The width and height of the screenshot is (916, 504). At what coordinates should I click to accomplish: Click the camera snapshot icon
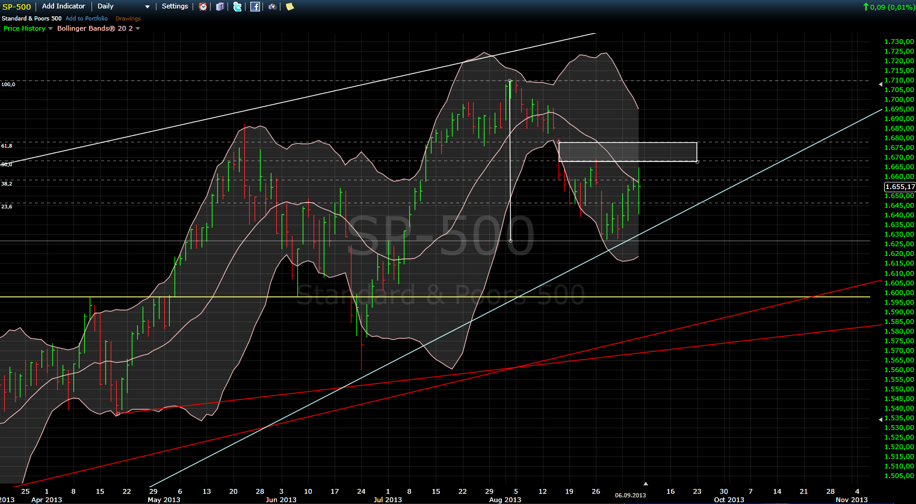tap(273, 7)
